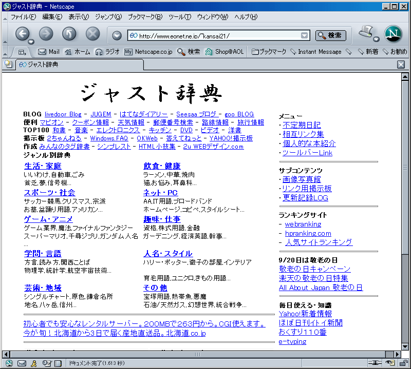Open the 画像写真館 link
The image size is (411, 369).
[x=302, y=179]
